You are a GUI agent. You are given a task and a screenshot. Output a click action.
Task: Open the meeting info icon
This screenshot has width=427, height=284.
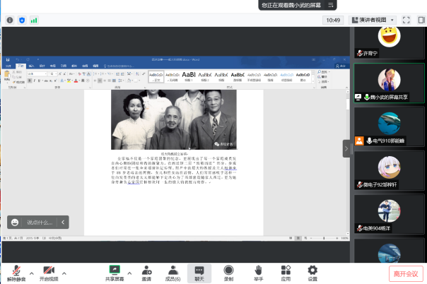pos(10,20)
